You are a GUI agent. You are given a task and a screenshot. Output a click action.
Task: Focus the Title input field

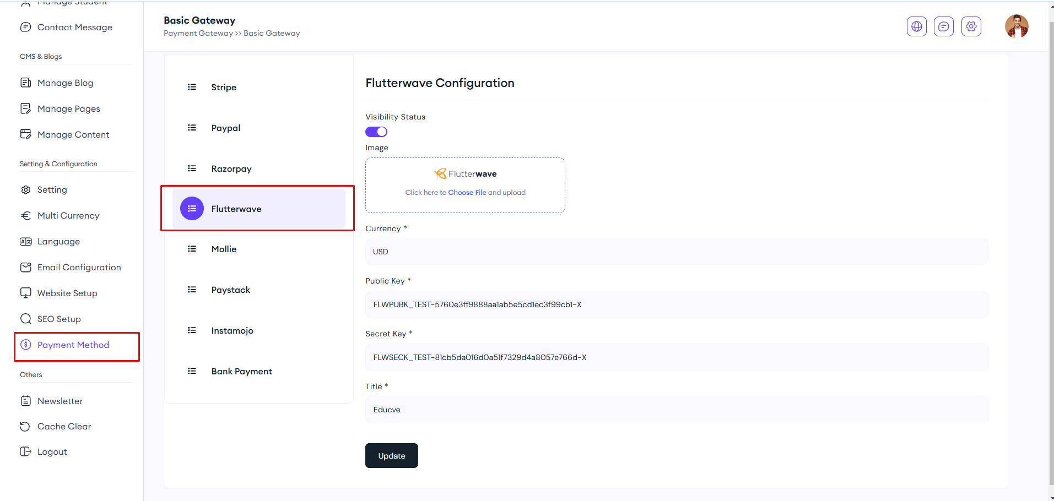(x=676, y=410)
